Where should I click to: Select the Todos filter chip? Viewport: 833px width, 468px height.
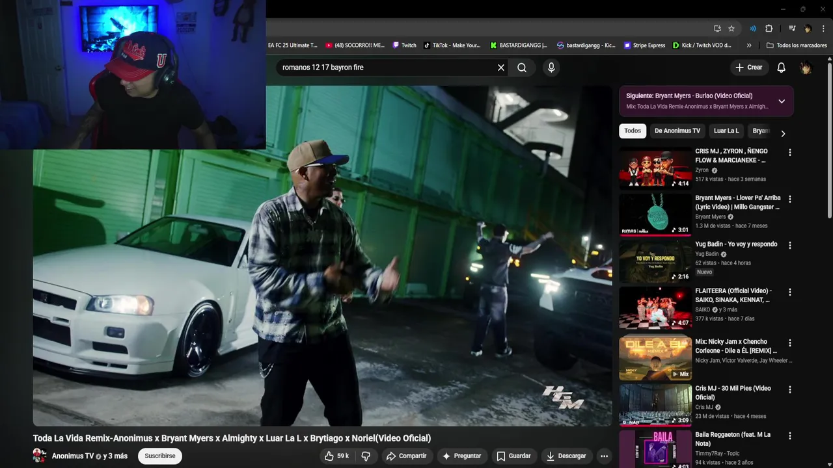click(633, 131)
